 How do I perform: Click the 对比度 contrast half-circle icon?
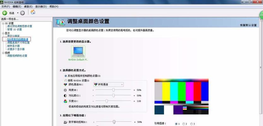(x=65, y=95)
